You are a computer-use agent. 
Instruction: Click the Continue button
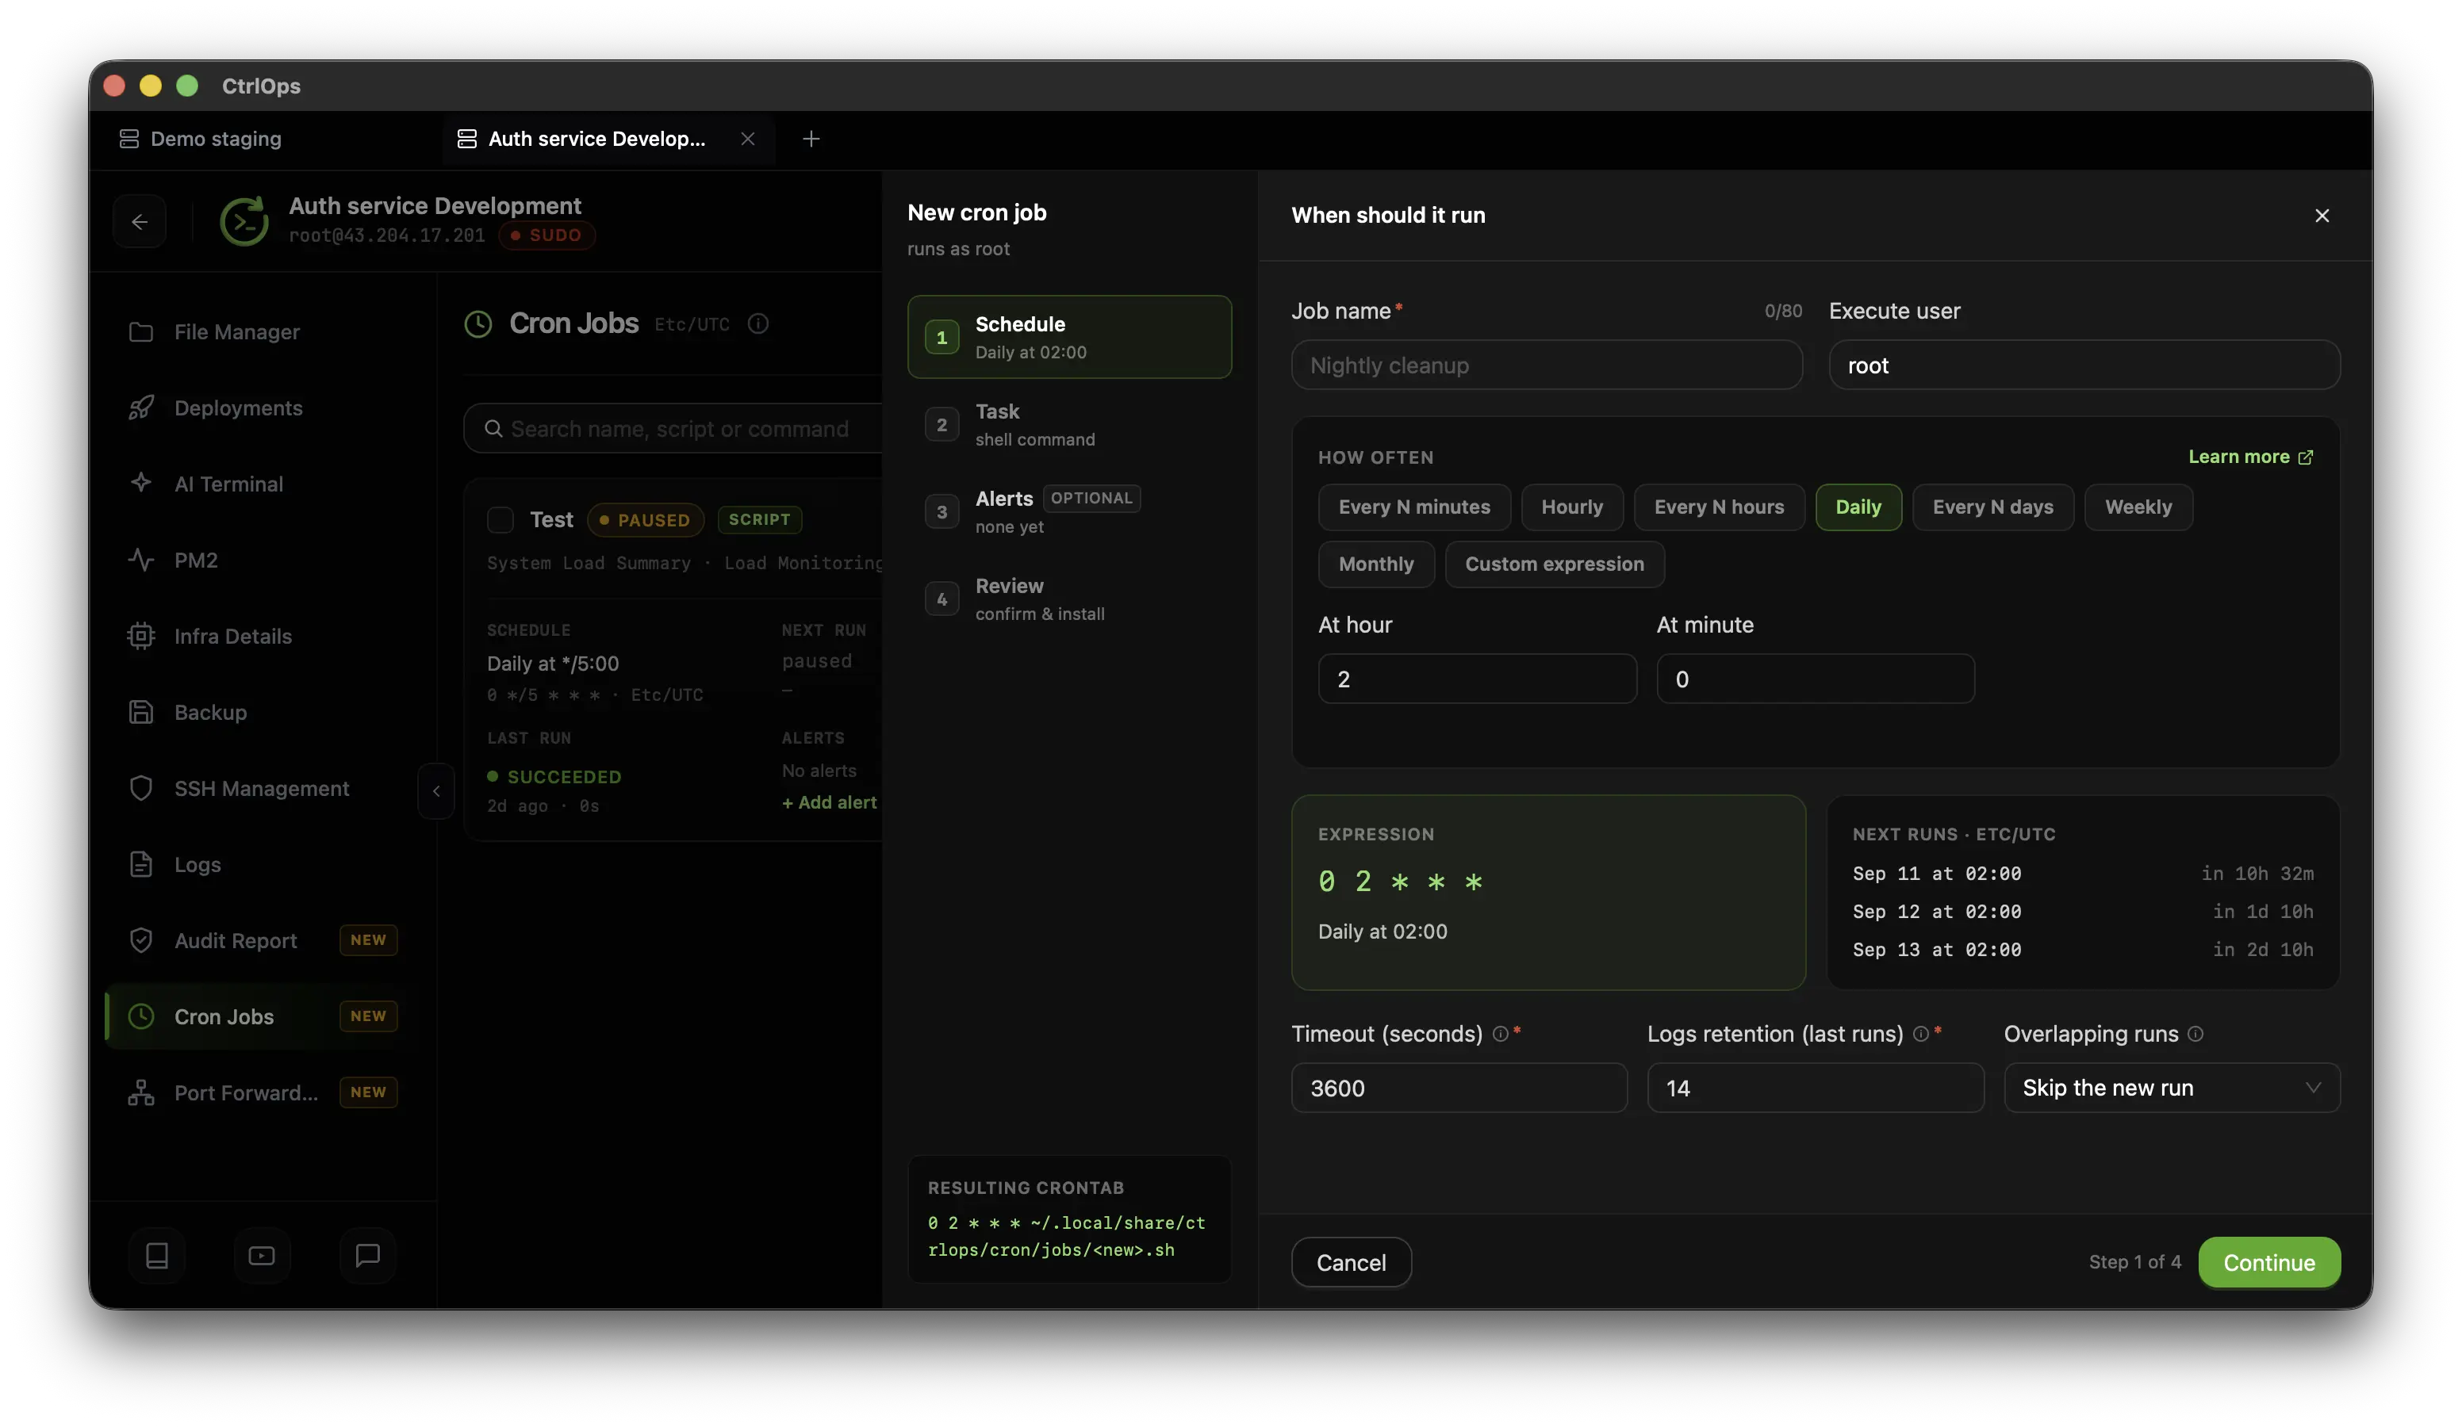pos(2268,1262)
